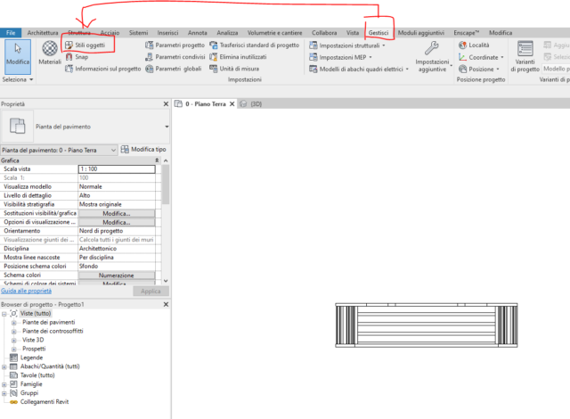Click the Località tool

click(474, 45)
